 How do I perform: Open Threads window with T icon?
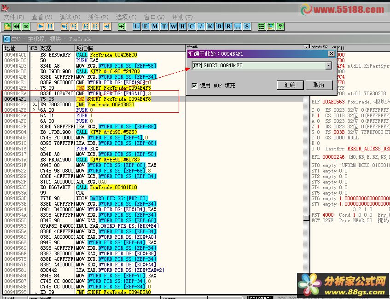164,26
